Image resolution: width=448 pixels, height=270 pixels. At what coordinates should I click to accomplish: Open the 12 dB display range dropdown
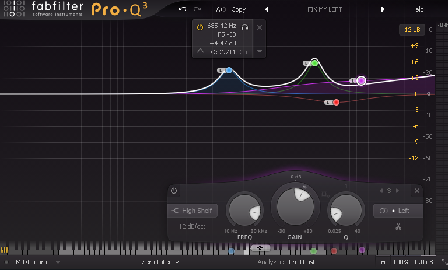click(x=412, y=30)
